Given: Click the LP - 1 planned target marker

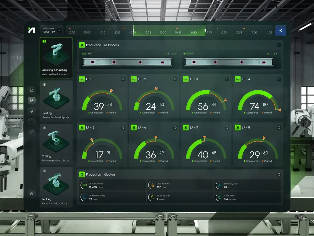Looking at the screenshot, I should (x=111, y=91).
